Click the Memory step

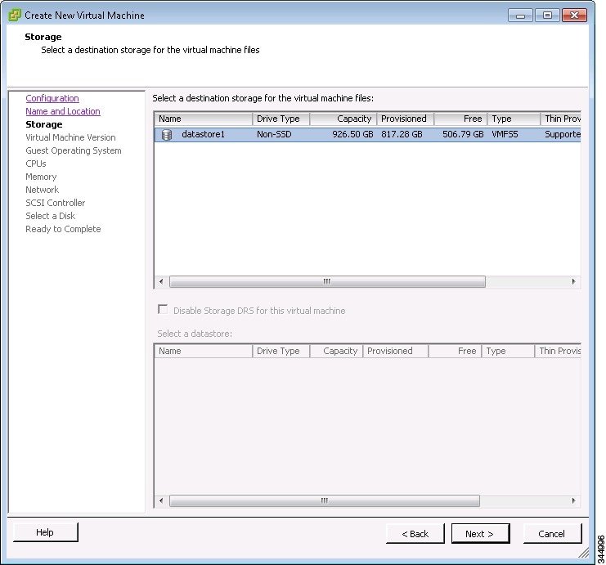coord(41,177)
